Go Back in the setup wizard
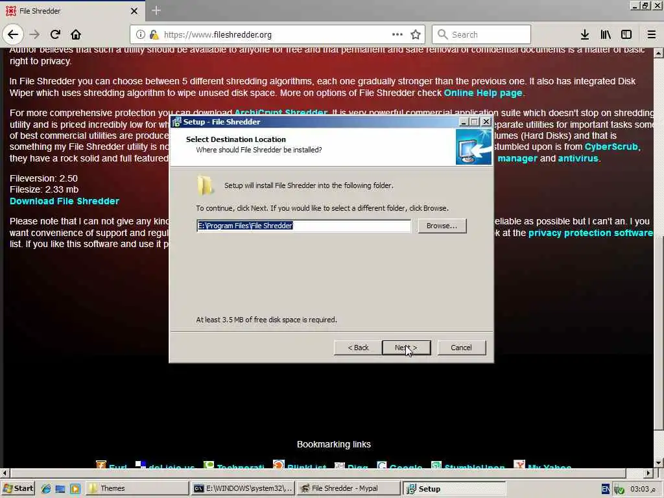The width and height of the screenshot is (664, 498). [358, 348]
